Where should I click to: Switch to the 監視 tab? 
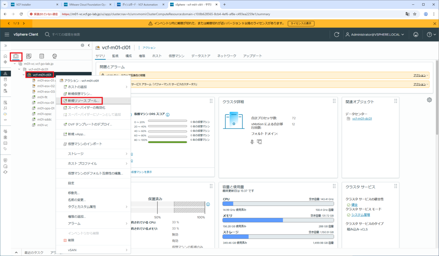pos(115,56)
